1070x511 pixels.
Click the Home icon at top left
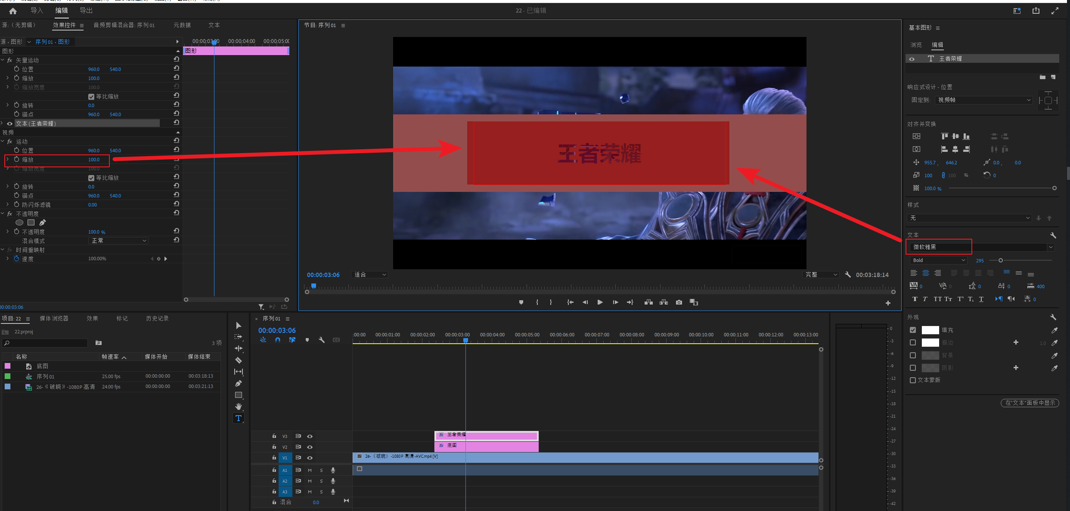[x=13, y=11]
